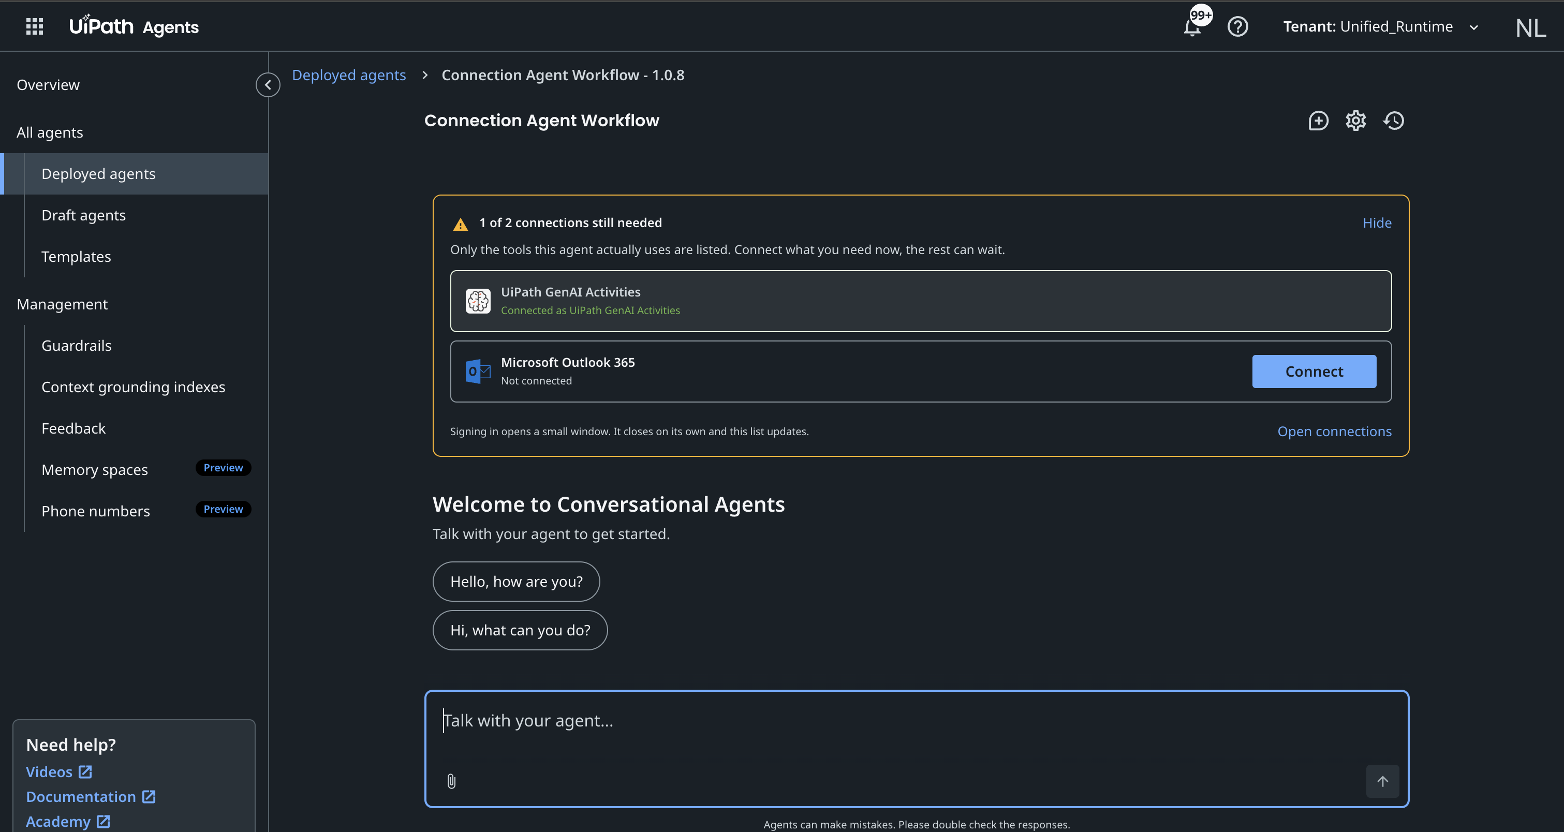Attach a file with paperclip icon

tap(451, 781)
